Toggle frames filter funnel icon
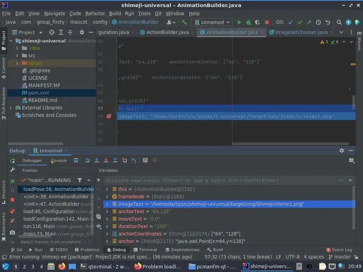Screen dimensions: 363x272 pyautogui.click(x=80, y=180)
